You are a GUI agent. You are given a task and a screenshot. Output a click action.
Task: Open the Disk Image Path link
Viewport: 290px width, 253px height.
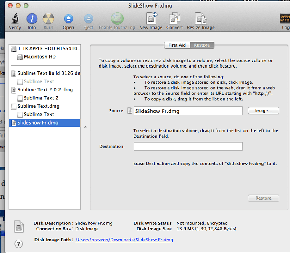coord(124,240)
